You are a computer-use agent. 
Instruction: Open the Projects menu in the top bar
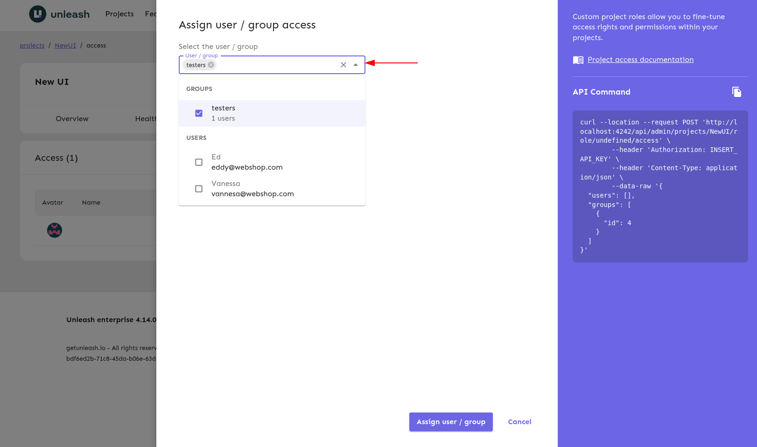119,14
